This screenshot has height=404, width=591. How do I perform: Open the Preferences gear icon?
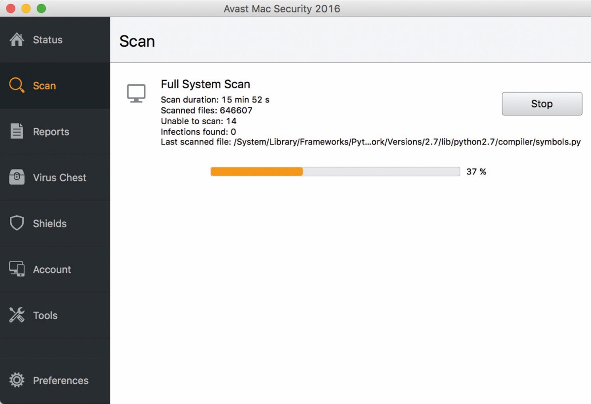17,380
